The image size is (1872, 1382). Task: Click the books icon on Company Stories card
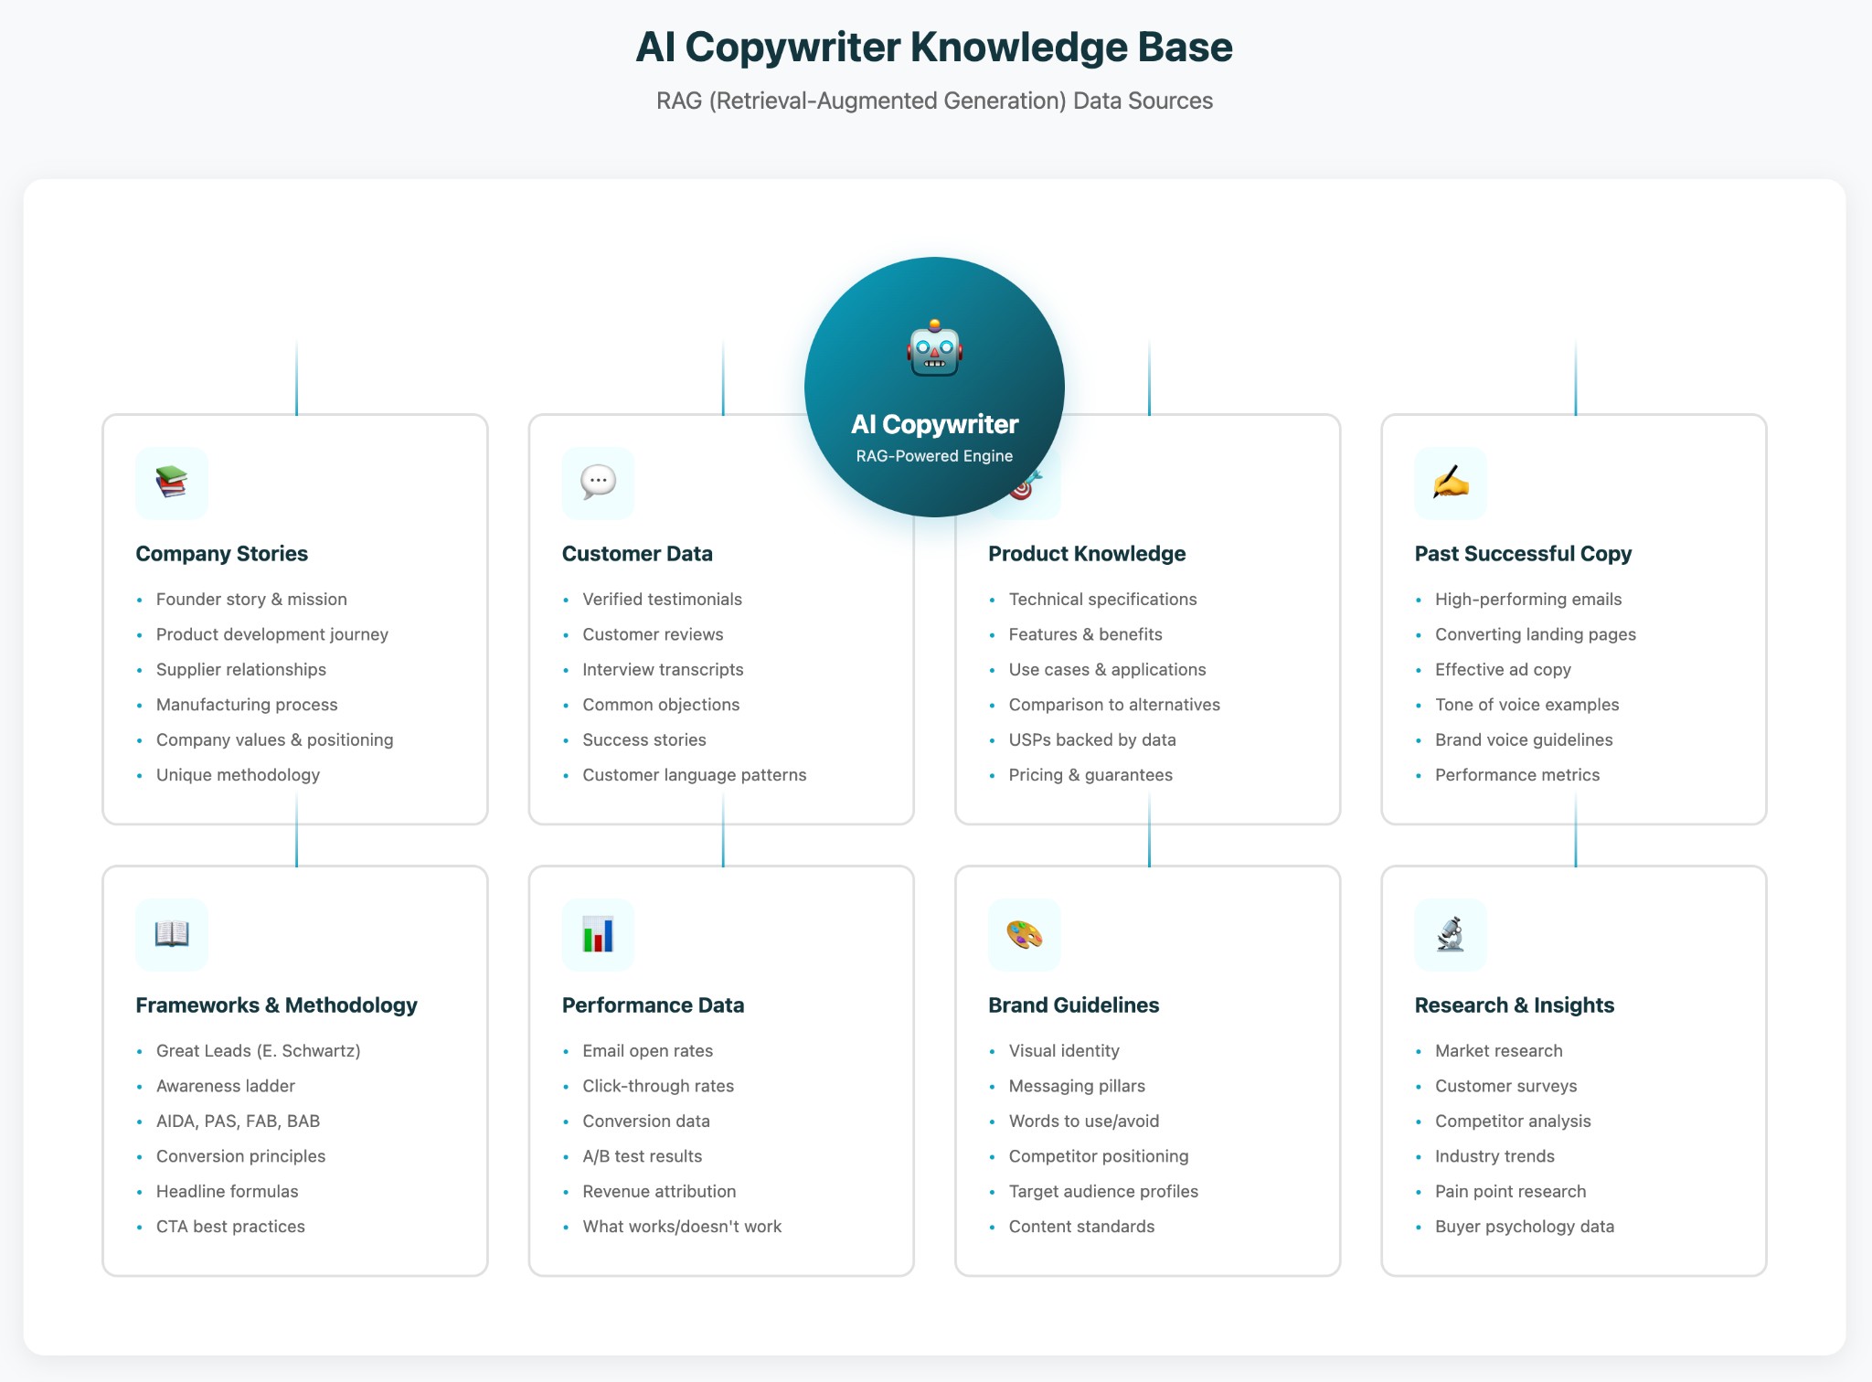coord(171,484)
